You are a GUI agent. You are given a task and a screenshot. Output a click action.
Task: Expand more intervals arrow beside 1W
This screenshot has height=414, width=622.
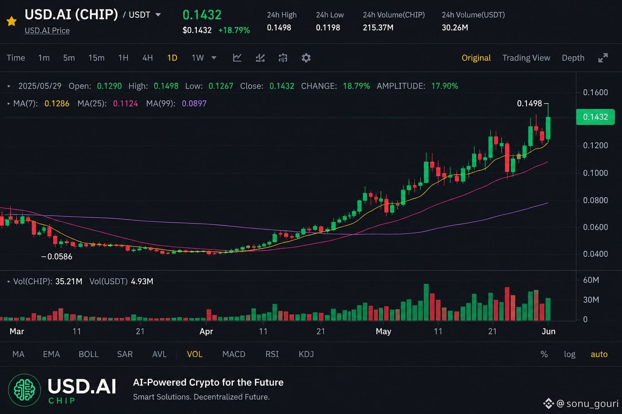click(214, 58)
